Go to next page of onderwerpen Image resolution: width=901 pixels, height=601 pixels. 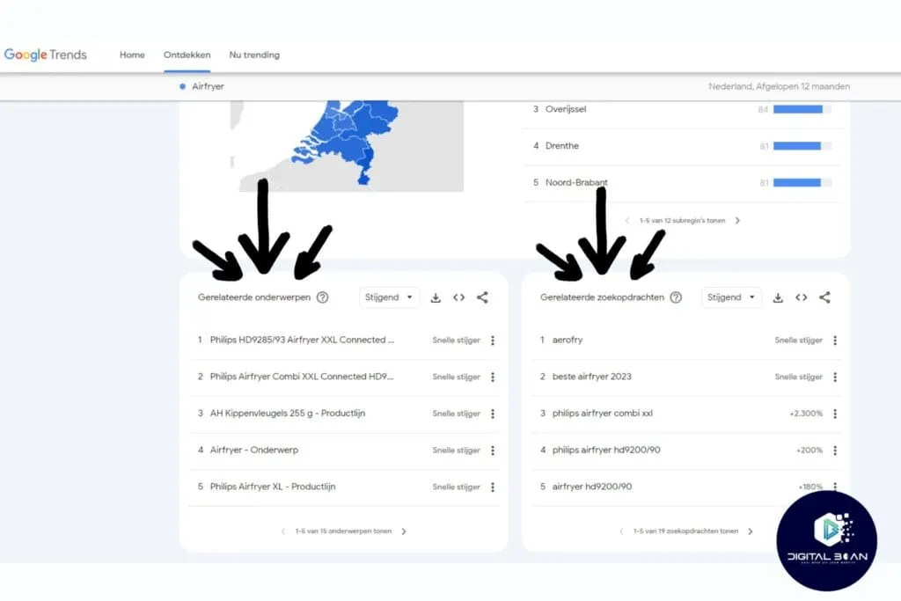click(x=404, y=531)
